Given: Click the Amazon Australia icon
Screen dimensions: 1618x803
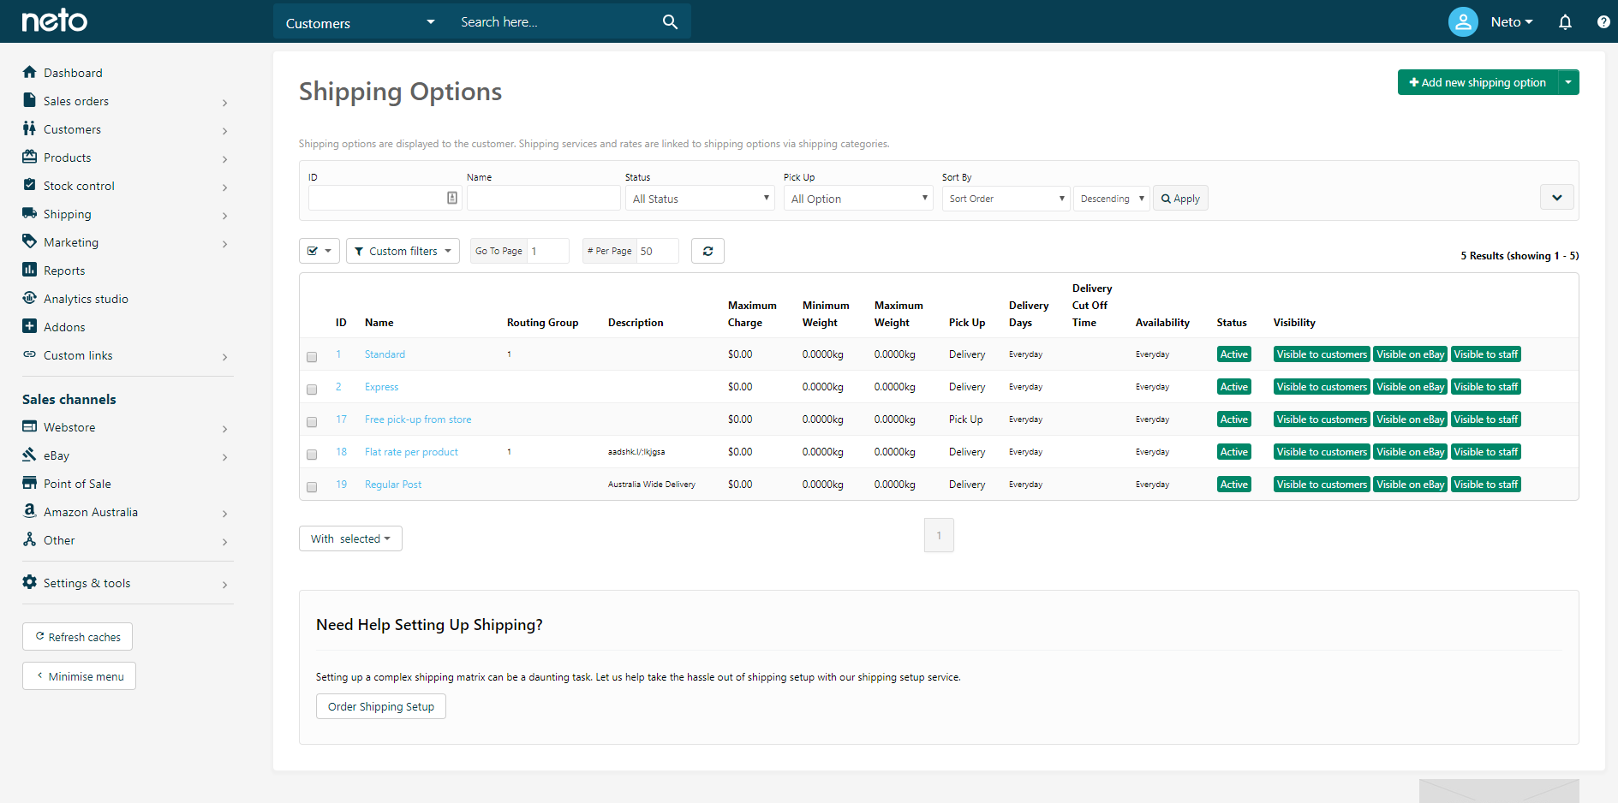Looking at the screenshot, I should [30, 511].
